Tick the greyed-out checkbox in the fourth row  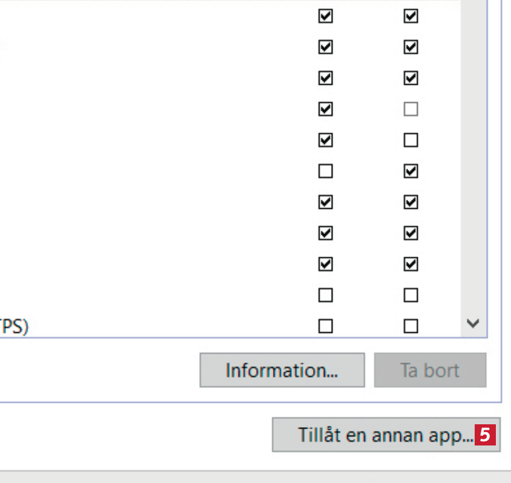point(410,110)
